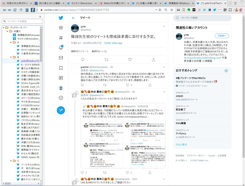Open the address bar history dropdown arrow
This screenshot has height=186, width=245.
tap(156, 10)
